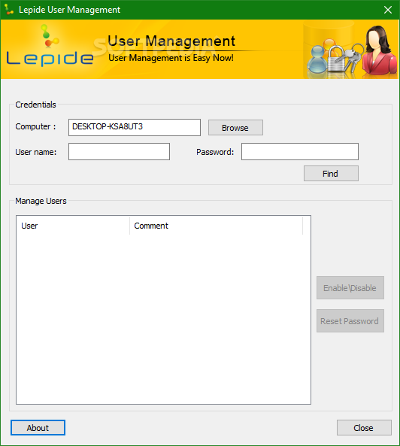
Task: Click the 'Manage Users' group label
Action: pyautogui.click(x=41, y=201)
